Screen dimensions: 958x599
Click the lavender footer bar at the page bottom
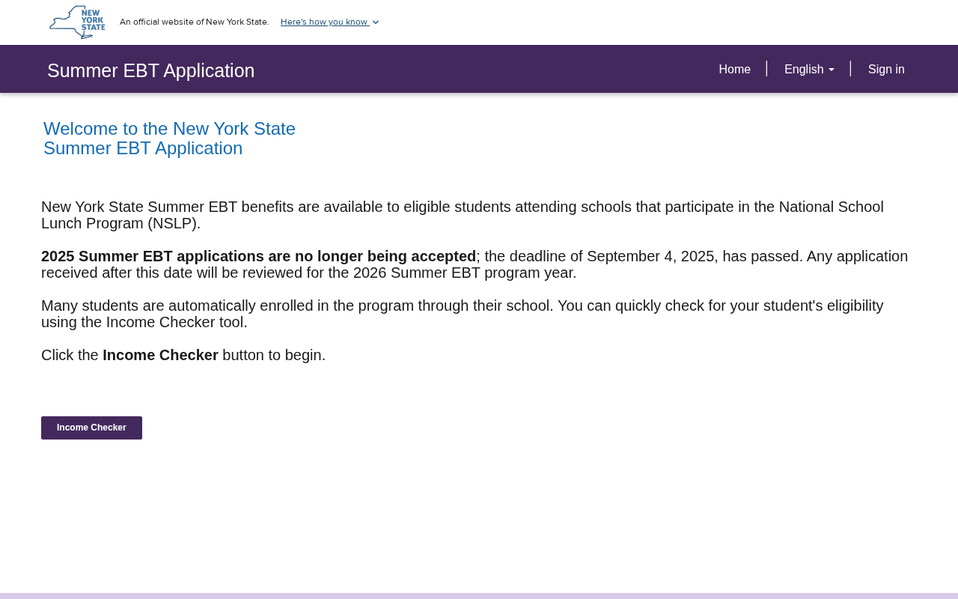tap(479, 595)
